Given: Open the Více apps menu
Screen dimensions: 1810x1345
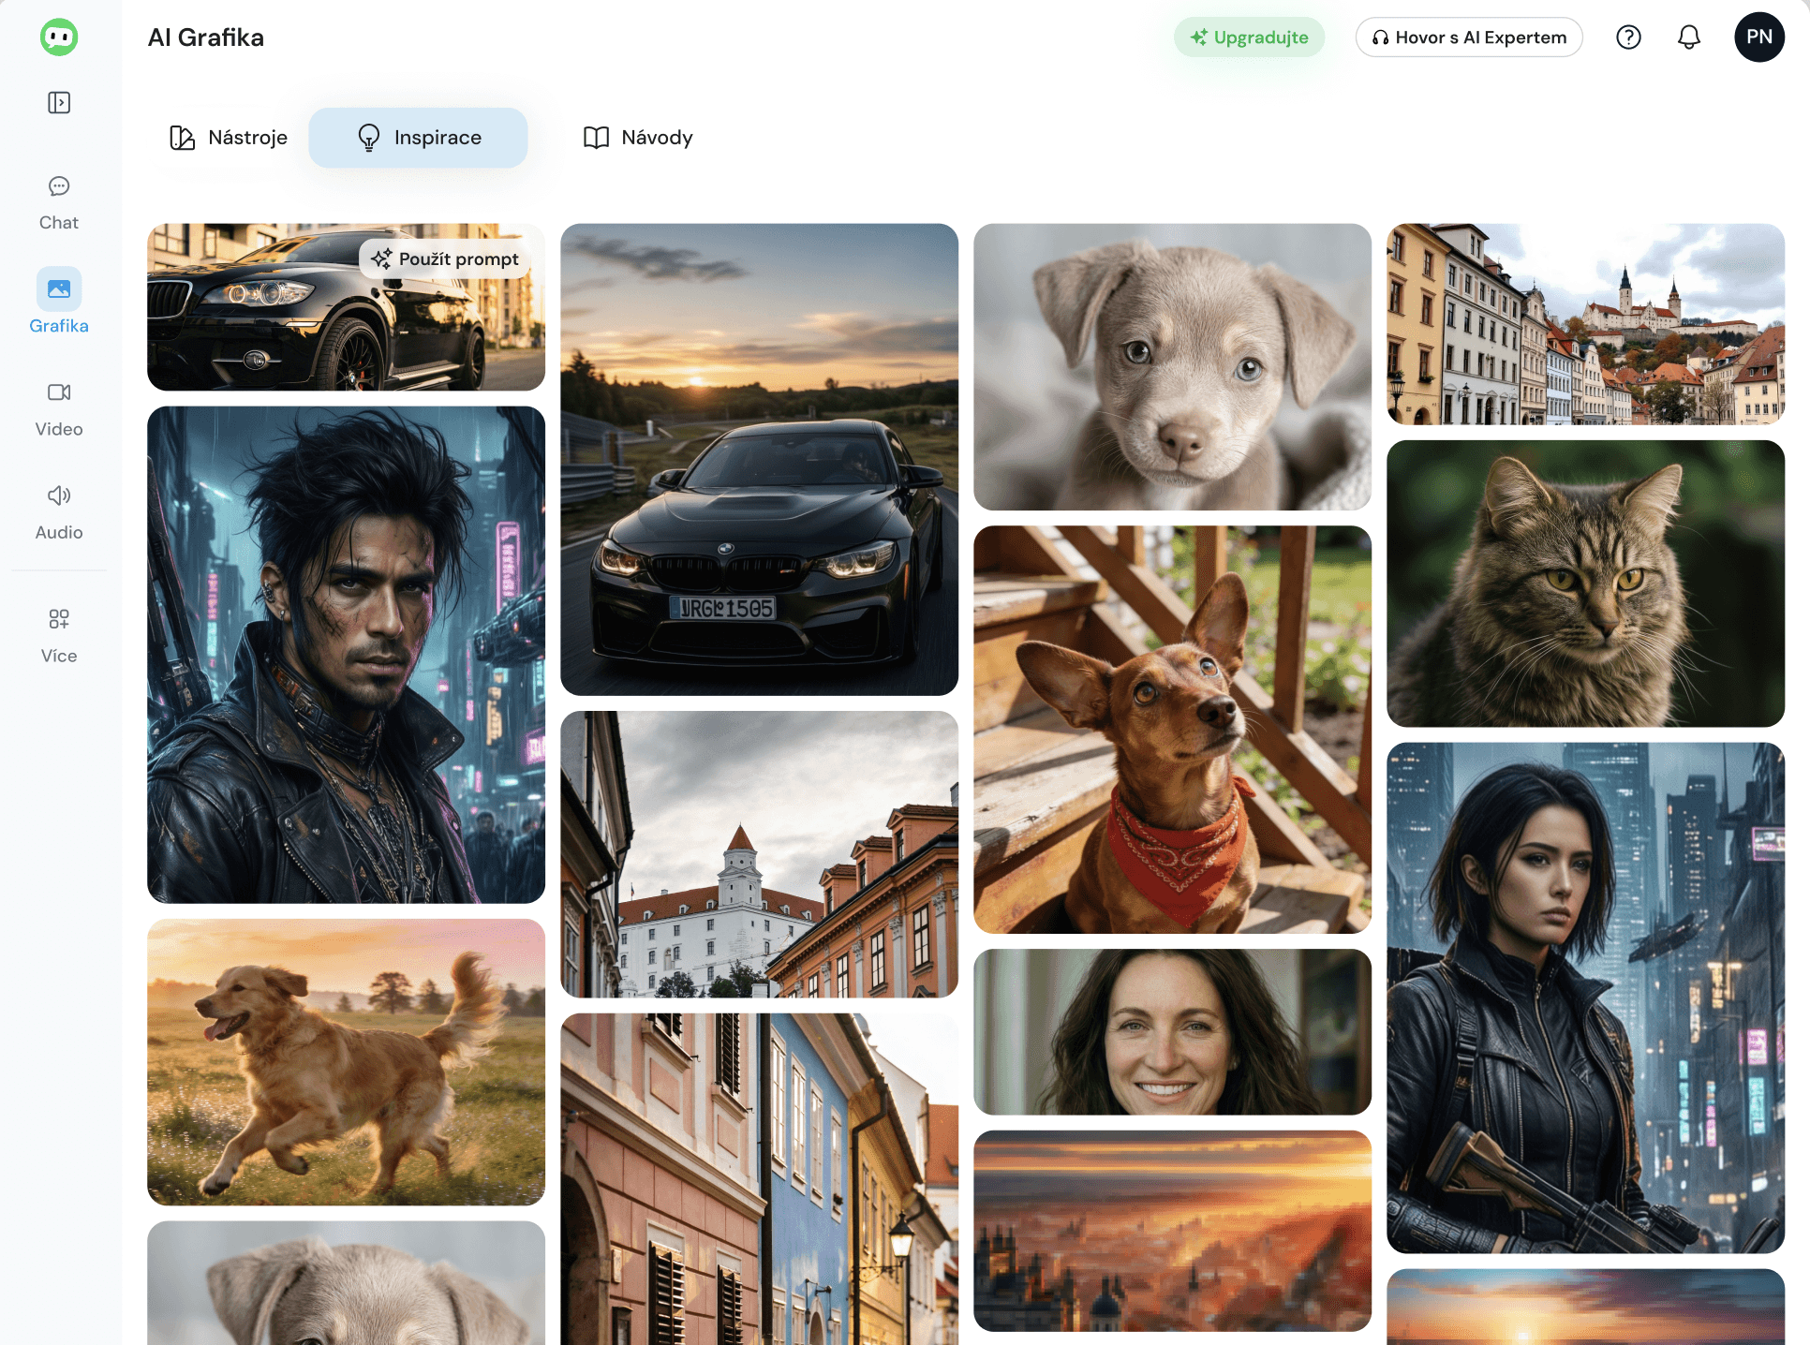Looking at the screenshot, I should coord(59,635).
